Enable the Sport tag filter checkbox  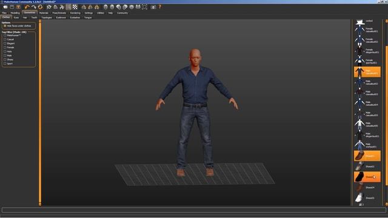[x=5, y=64]
